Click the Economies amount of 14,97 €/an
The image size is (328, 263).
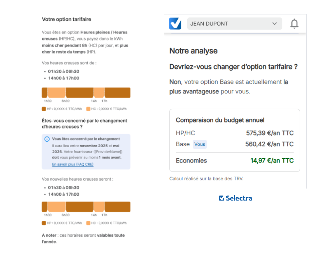[272, 160]
